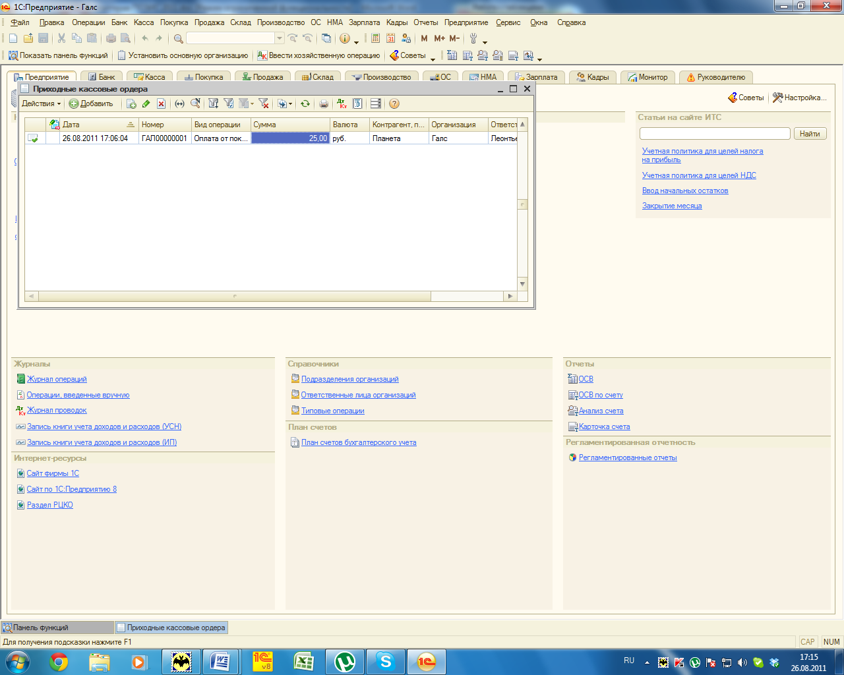Click the vertical scrollbar down arrow of order list
The height and width of the screenshot is (675, 844).
(523, 284)
